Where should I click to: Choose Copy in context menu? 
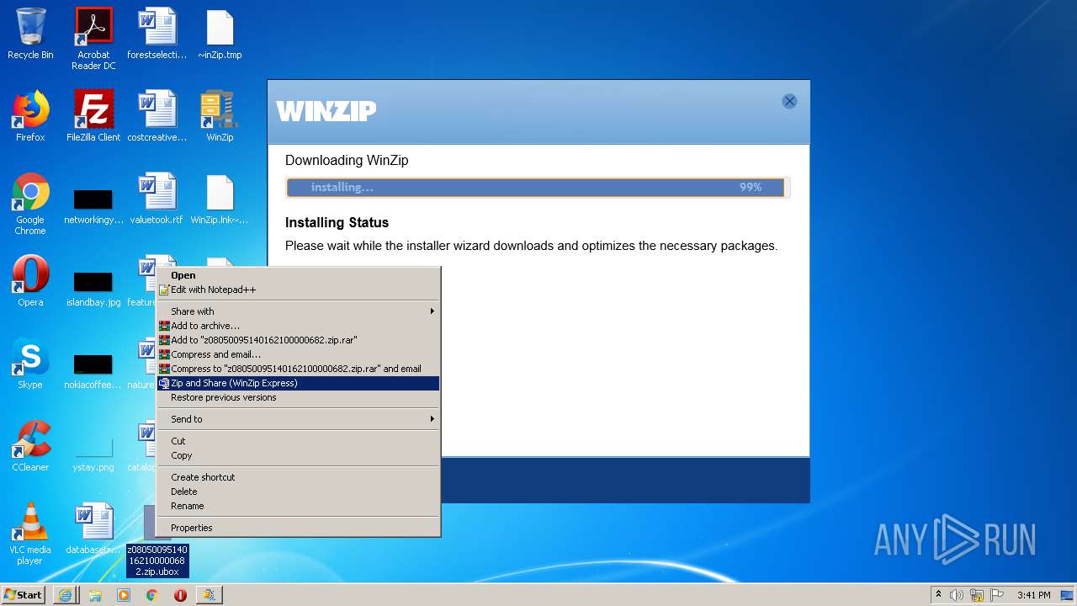coord(299,455)
